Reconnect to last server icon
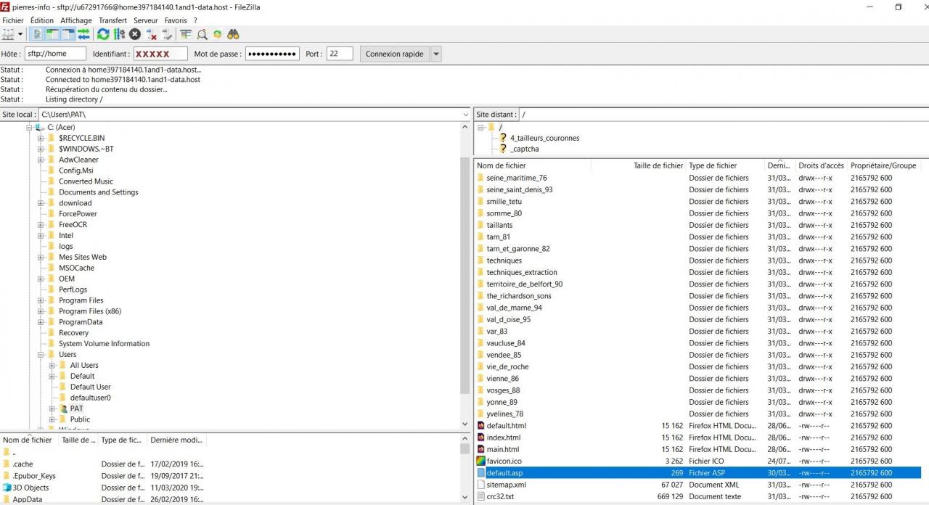The width and height of the screenshot is (929, 505). tap(167, 34)
